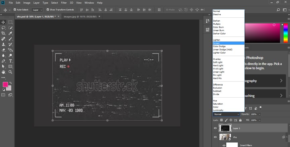Screen dimensions: 290x147
Task: Select the Blur tool
Action: tap(3, 55)
